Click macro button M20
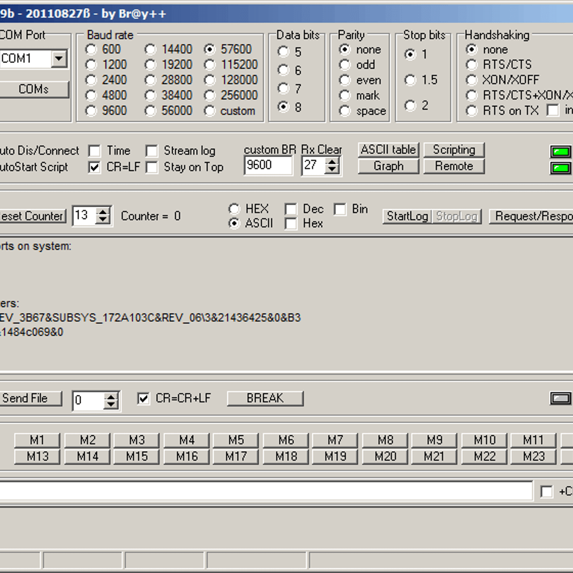The width and height of the screenshot is (573, 573). coord(385,456)
